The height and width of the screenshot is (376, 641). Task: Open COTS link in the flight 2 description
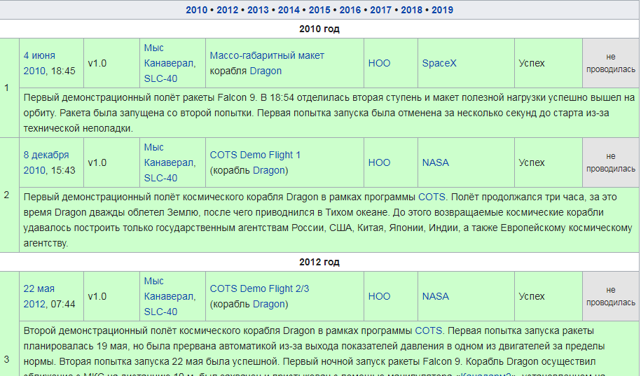(432, 197)
